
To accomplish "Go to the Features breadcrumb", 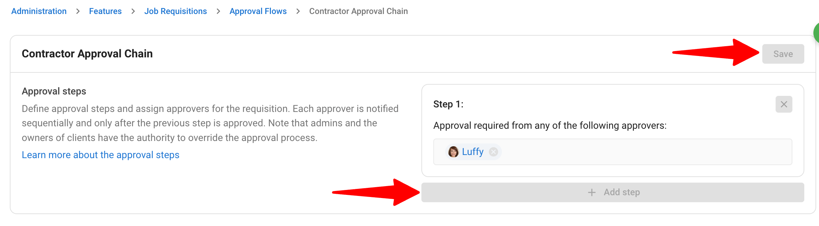I will (x=105, y=11).
